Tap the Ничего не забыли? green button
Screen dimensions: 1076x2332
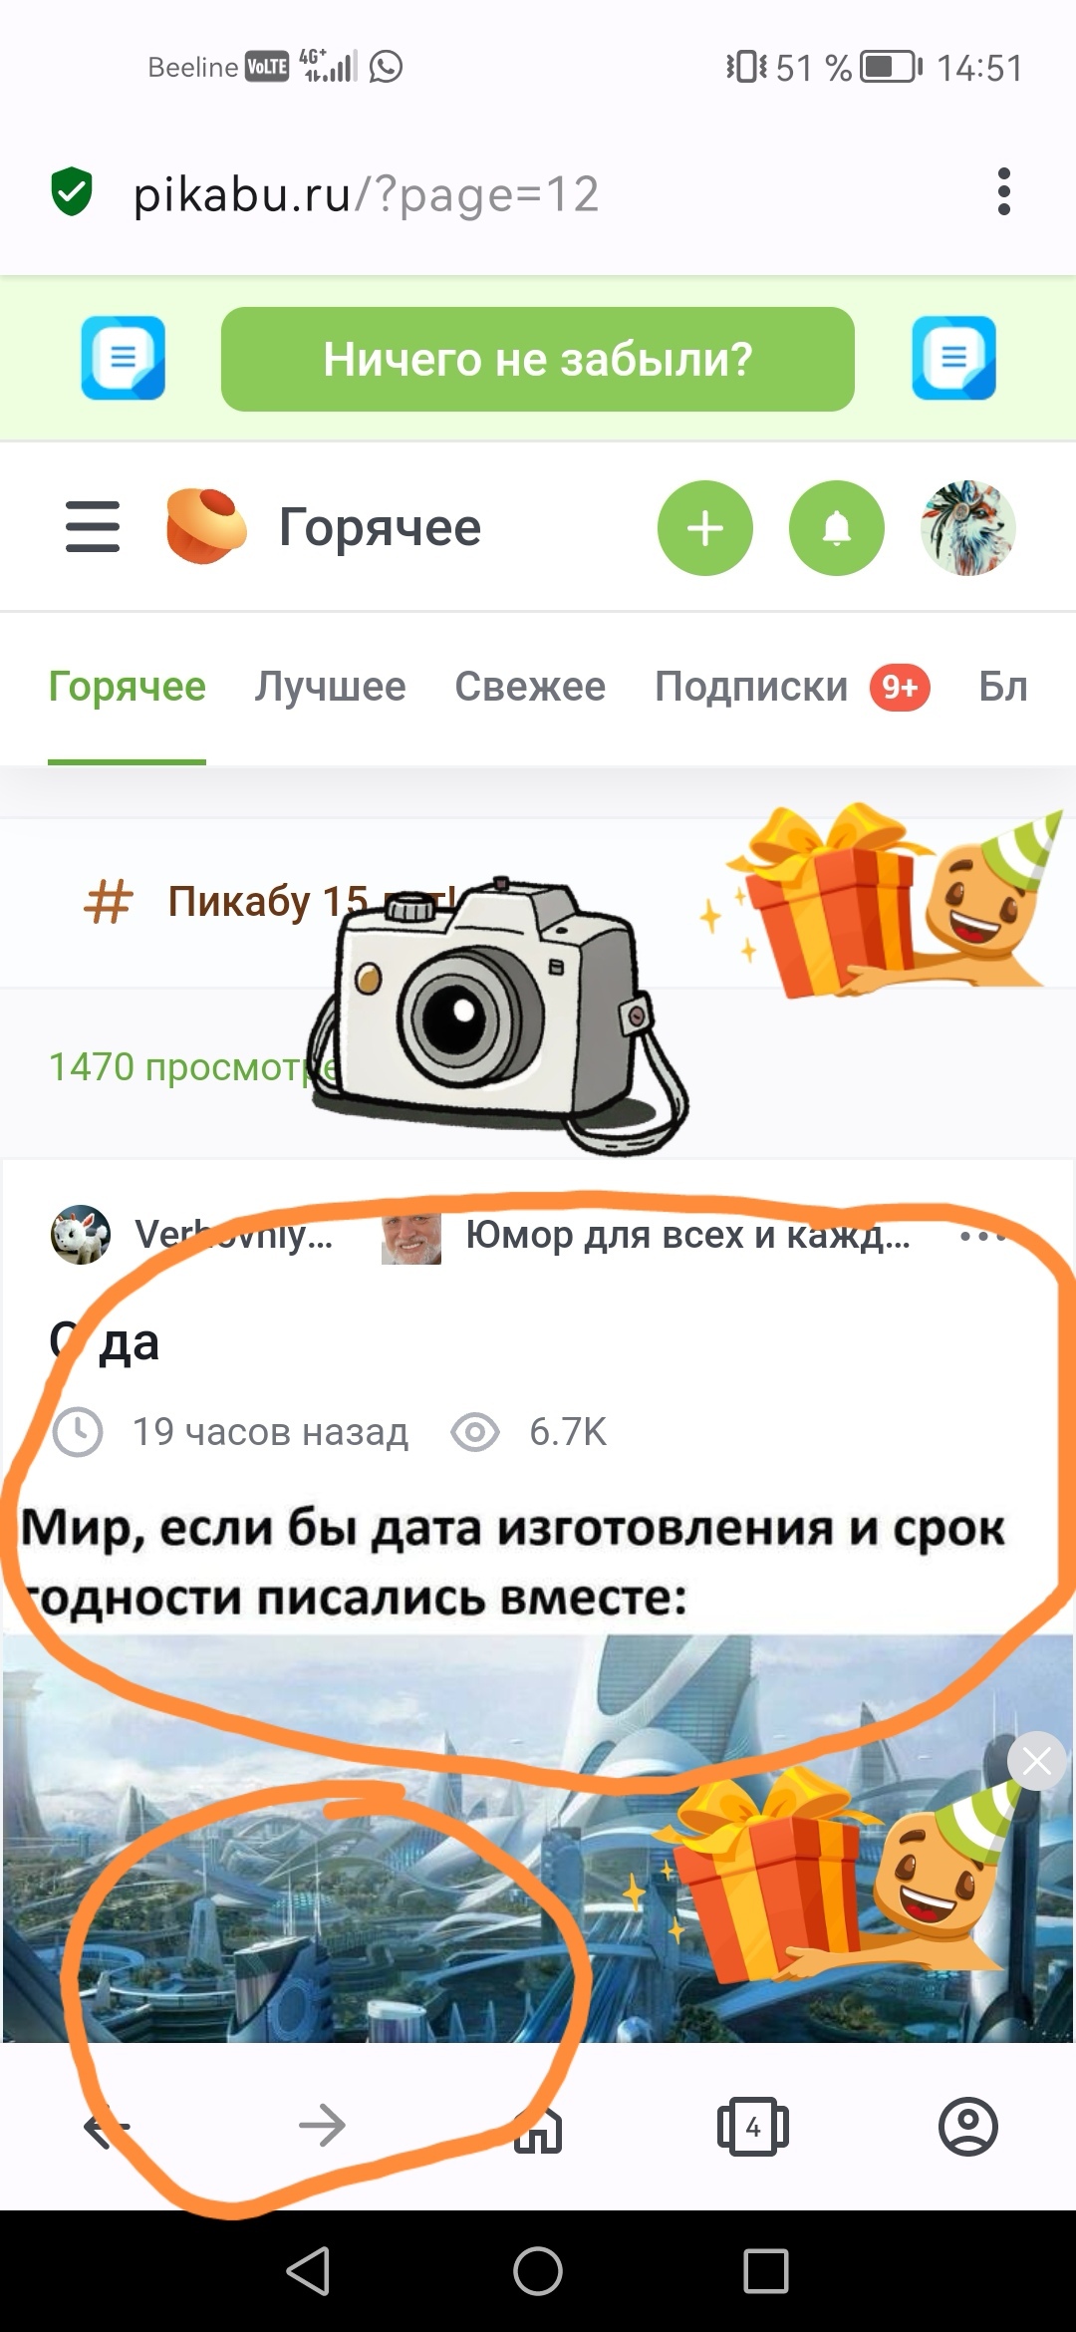click(538, 359)
